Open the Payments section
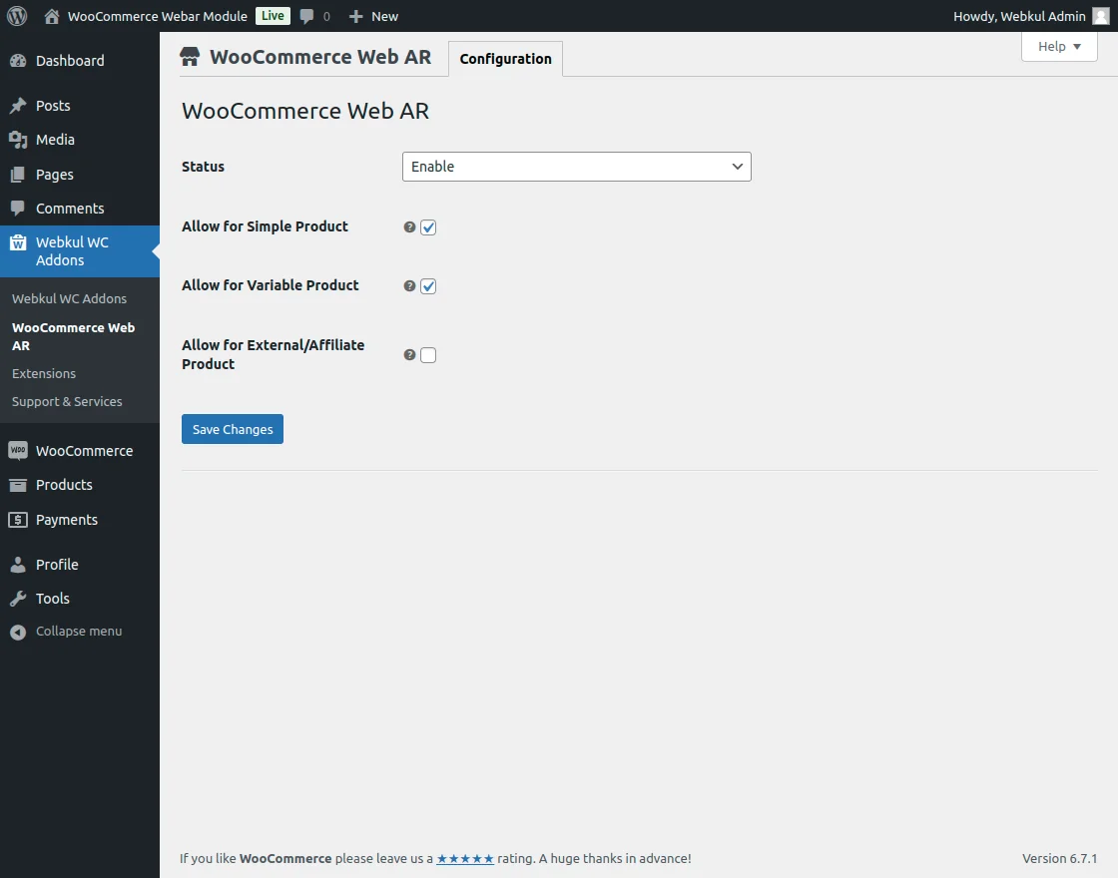The height and width of the screenshot is (878, 1118). point(71,519)
